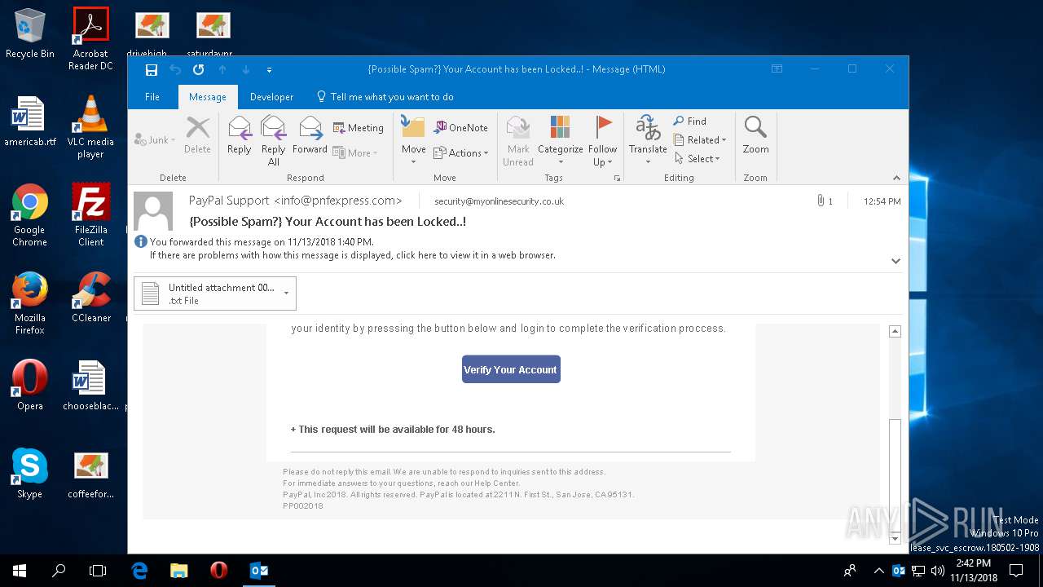Send message to OneNote
1043x587 pixels.
tap(460, 128)
